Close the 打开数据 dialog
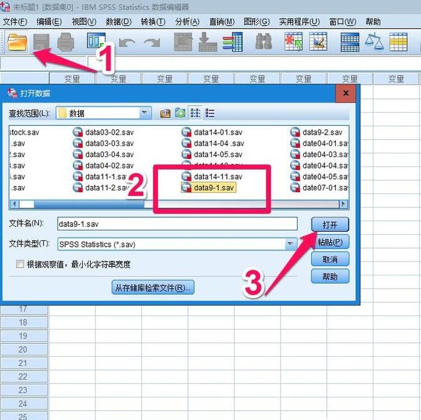Image resolution: width=421 pixels, height=420 pixels. [x=346, y=93]
